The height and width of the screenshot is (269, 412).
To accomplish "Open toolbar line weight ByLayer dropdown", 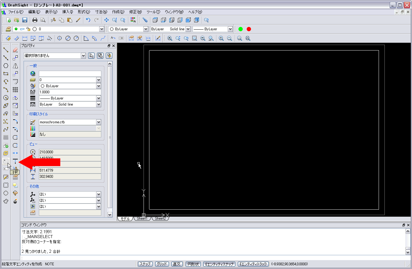I will 230,29.
